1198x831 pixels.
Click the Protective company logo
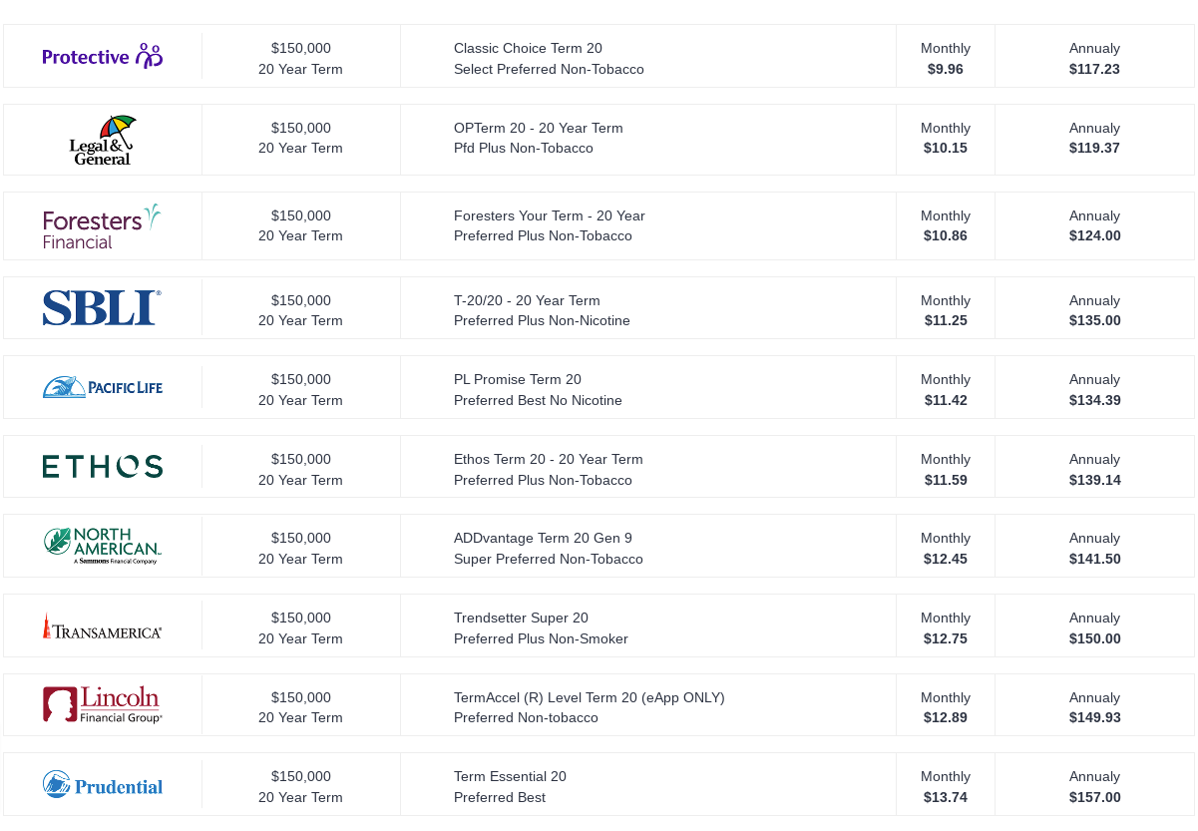[103, 56]
